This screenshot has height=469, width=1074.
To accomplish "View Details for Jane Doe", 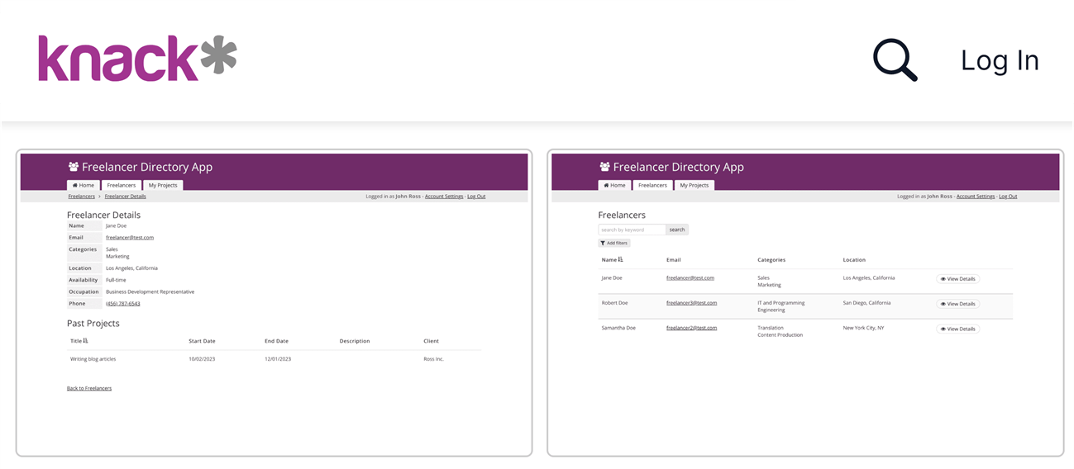I will pos(957,279).
